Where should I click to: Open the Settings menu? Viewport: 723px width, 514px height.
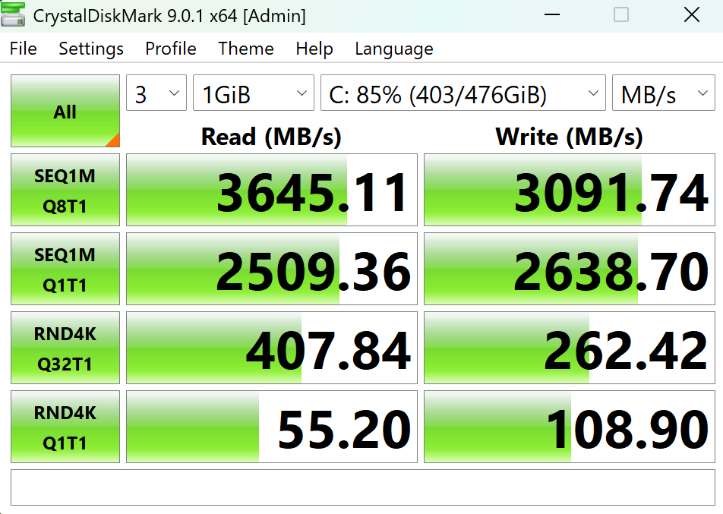(91, 49)
